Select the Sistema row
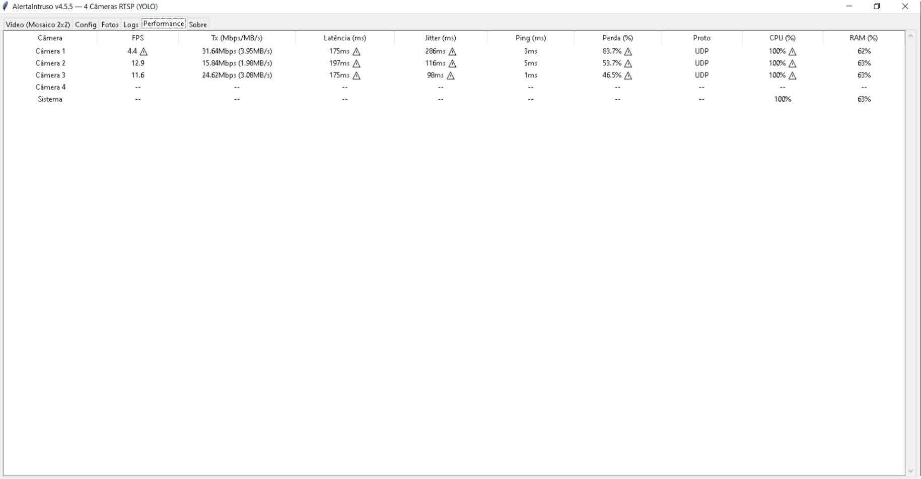Screen dimensions: 921x479 (x=50, y=99)
